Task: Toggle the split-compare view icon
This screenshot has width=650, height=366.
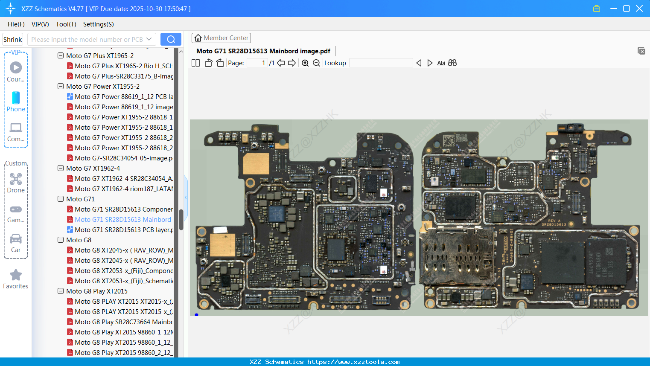Action: [452, 63]
